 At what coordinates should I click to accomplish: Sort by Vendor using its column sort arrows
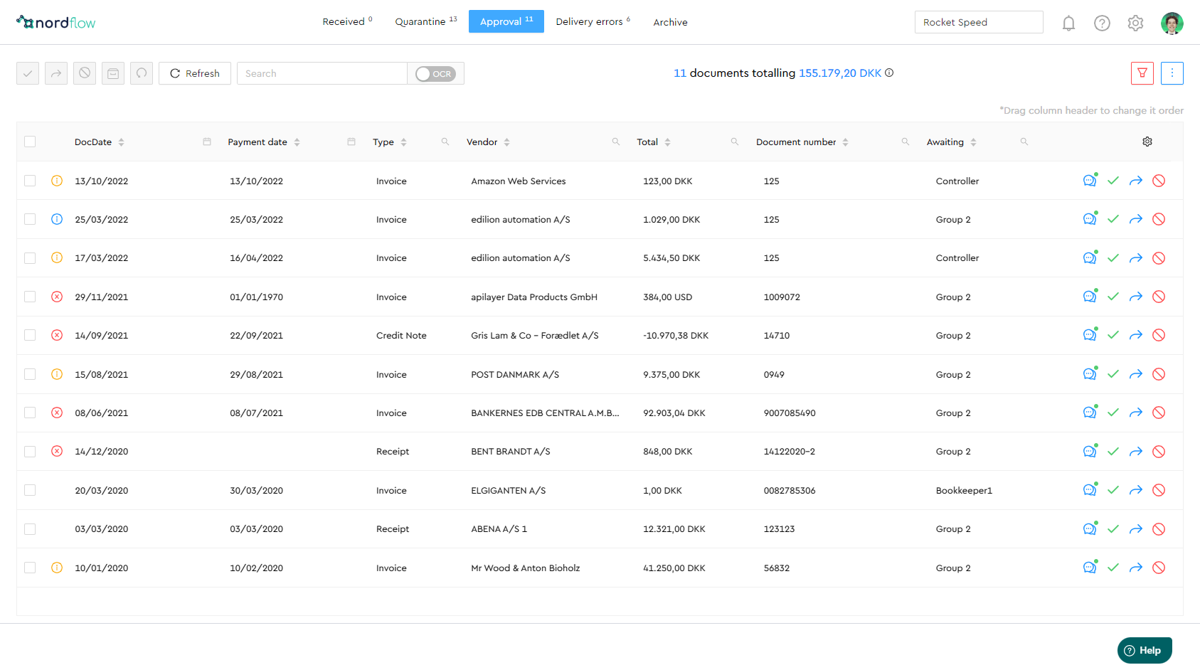(508, 142)
